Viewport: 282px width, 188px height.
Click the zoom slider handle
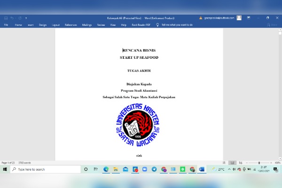259,163
